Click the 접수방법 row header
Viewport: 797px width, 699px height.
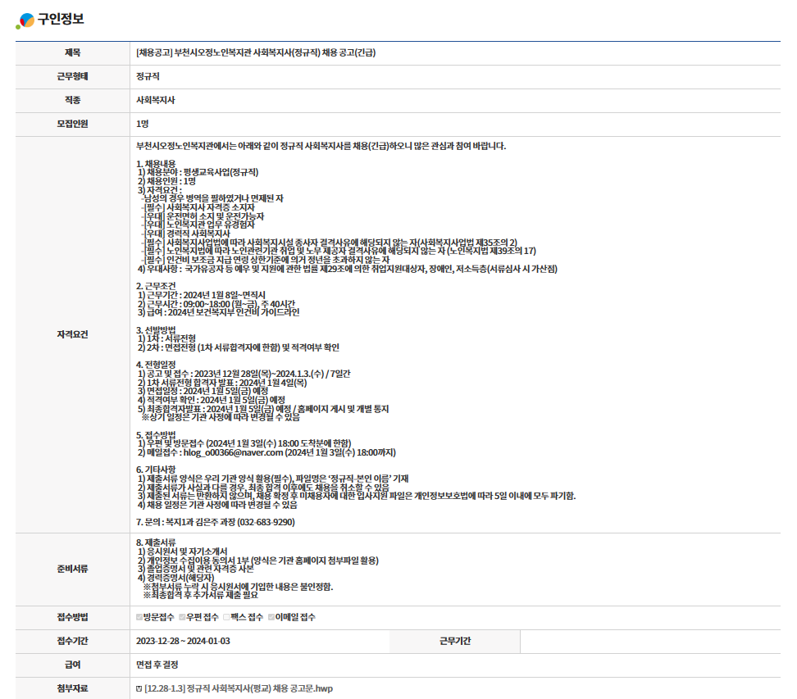coord(72,617)
